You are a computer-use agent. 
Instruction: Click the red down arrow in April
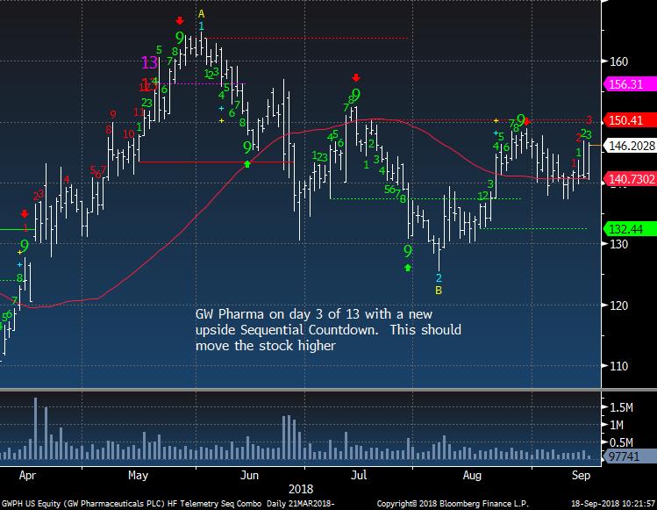point(25,214)
